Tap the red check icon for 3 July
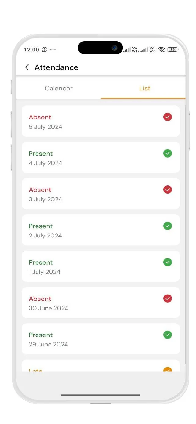The image size is (196, 424). (x=167, y=190)
